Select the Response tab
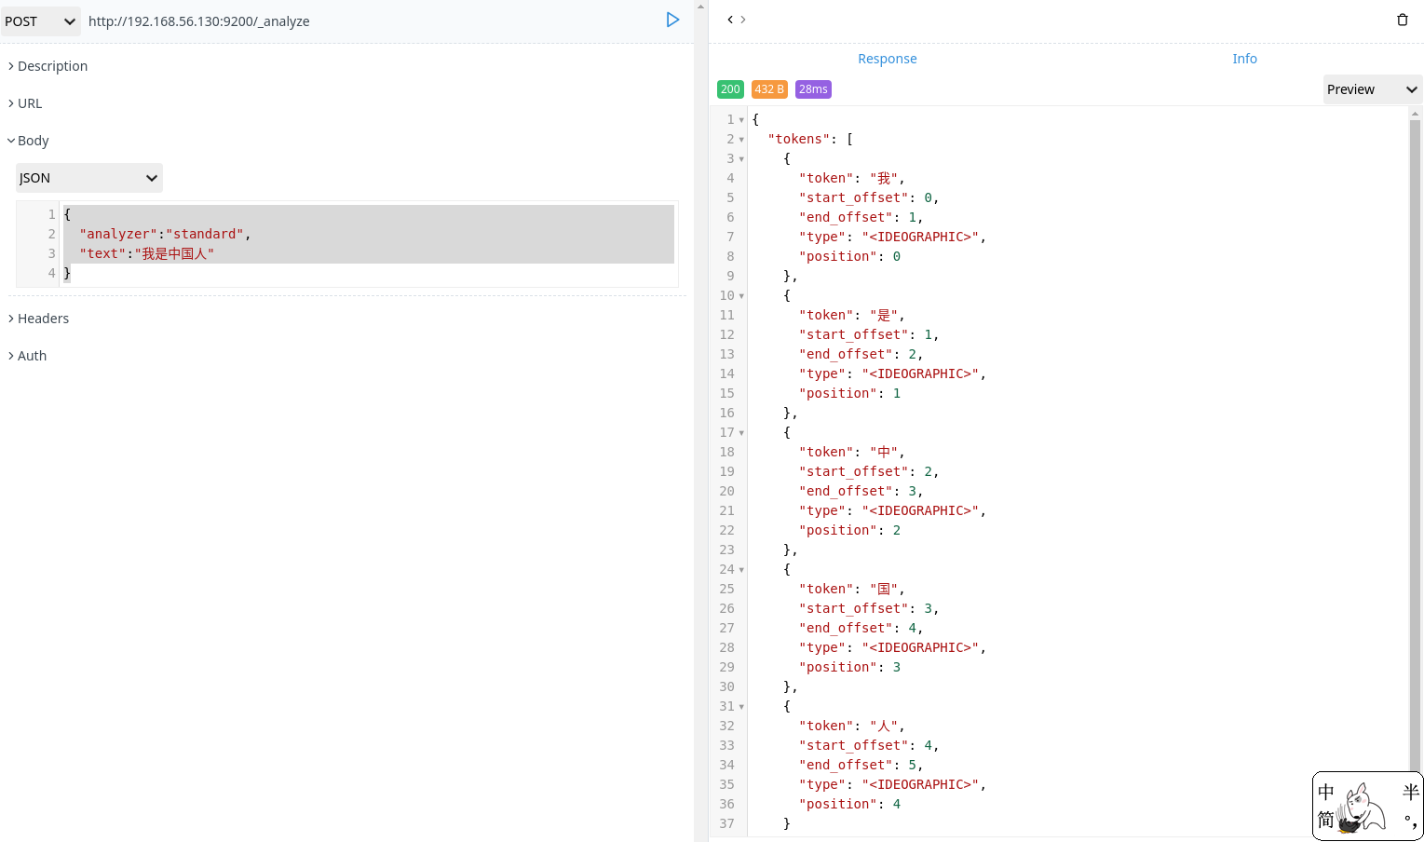1424x842 pixels. coord(887,58)
